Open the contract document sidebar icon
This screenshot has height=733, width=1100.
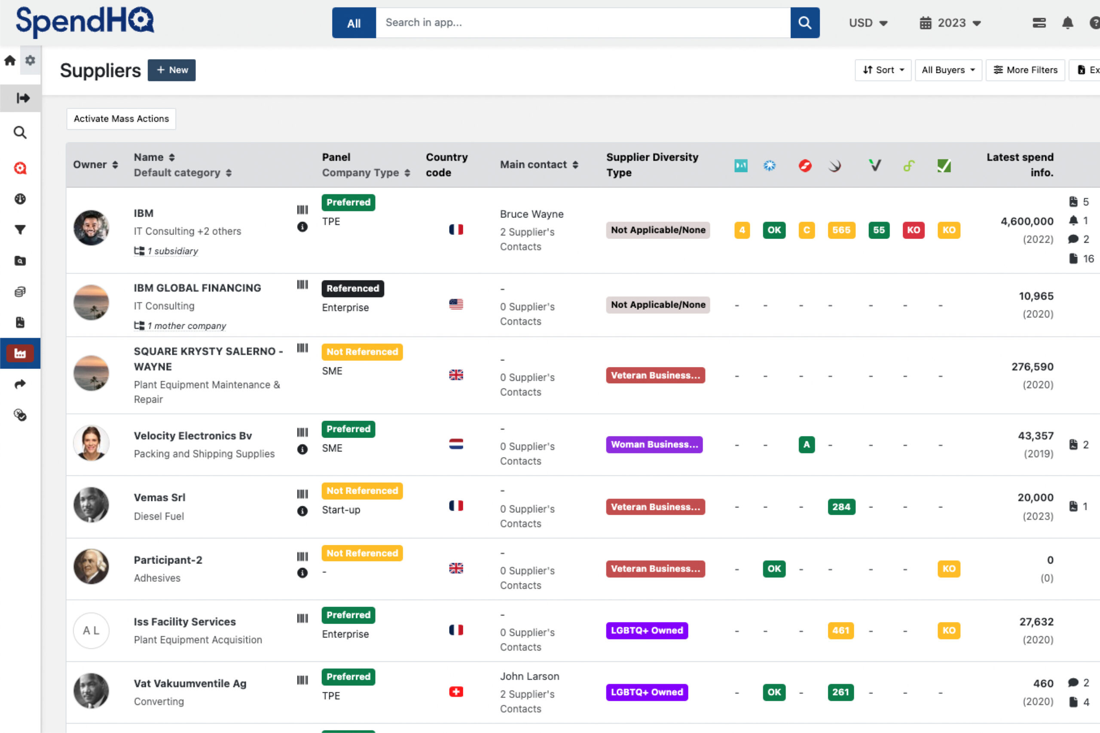pyautogui.click(x=20, y=322)
